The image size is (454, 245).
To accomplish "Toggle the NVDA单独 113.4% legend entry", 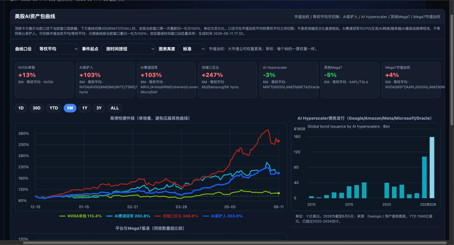I will [81, 216].
